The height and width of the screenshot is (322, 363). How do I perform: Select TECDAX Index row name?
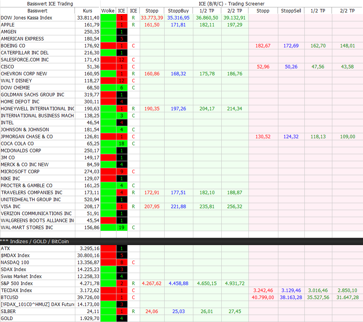click(x=16, y=291)
